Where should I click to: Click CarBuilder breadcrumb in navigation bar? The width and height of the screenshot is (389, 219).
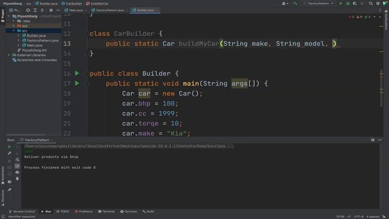pos(72,4)
